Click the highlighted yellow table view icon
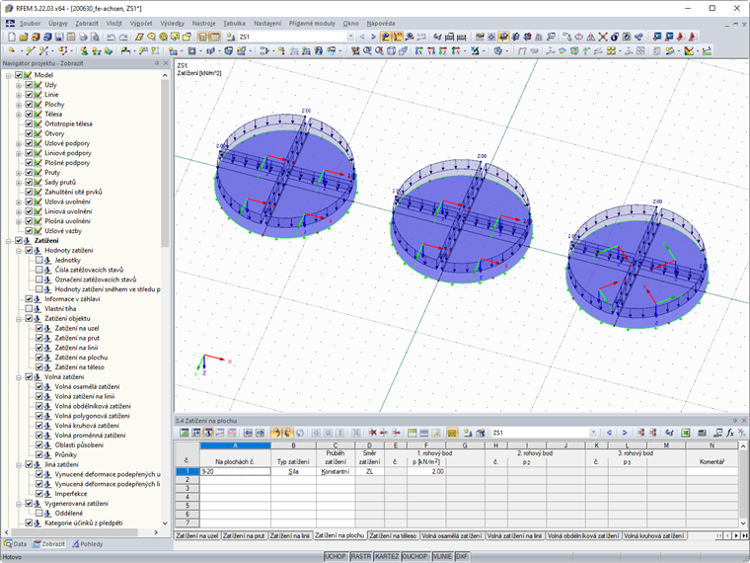This screenshot has width=750, height=563. tap(453, 433)
